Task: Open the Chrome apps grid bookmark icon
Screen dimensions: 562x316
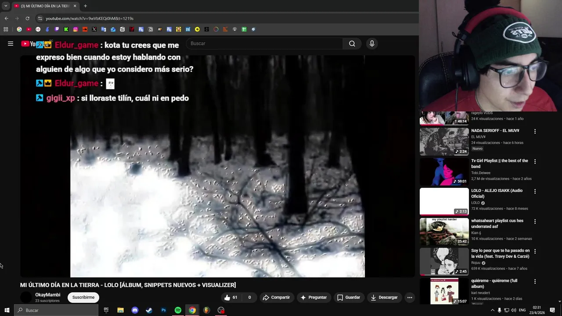Action: [x=6, y=29]
